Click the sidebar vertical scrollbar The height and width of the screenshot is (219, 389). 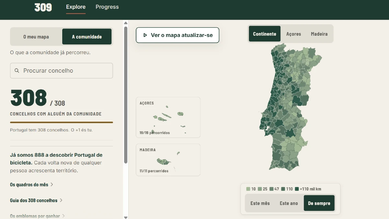coord(126,95)
